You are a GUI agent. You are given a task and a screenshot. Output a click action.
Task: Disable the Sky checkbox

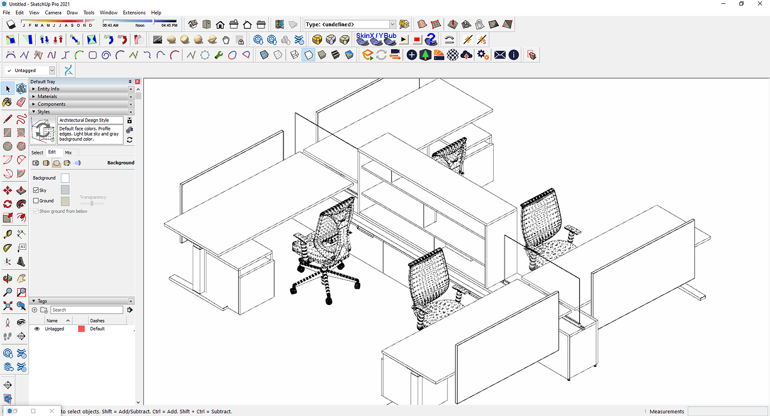click(35, 190)
